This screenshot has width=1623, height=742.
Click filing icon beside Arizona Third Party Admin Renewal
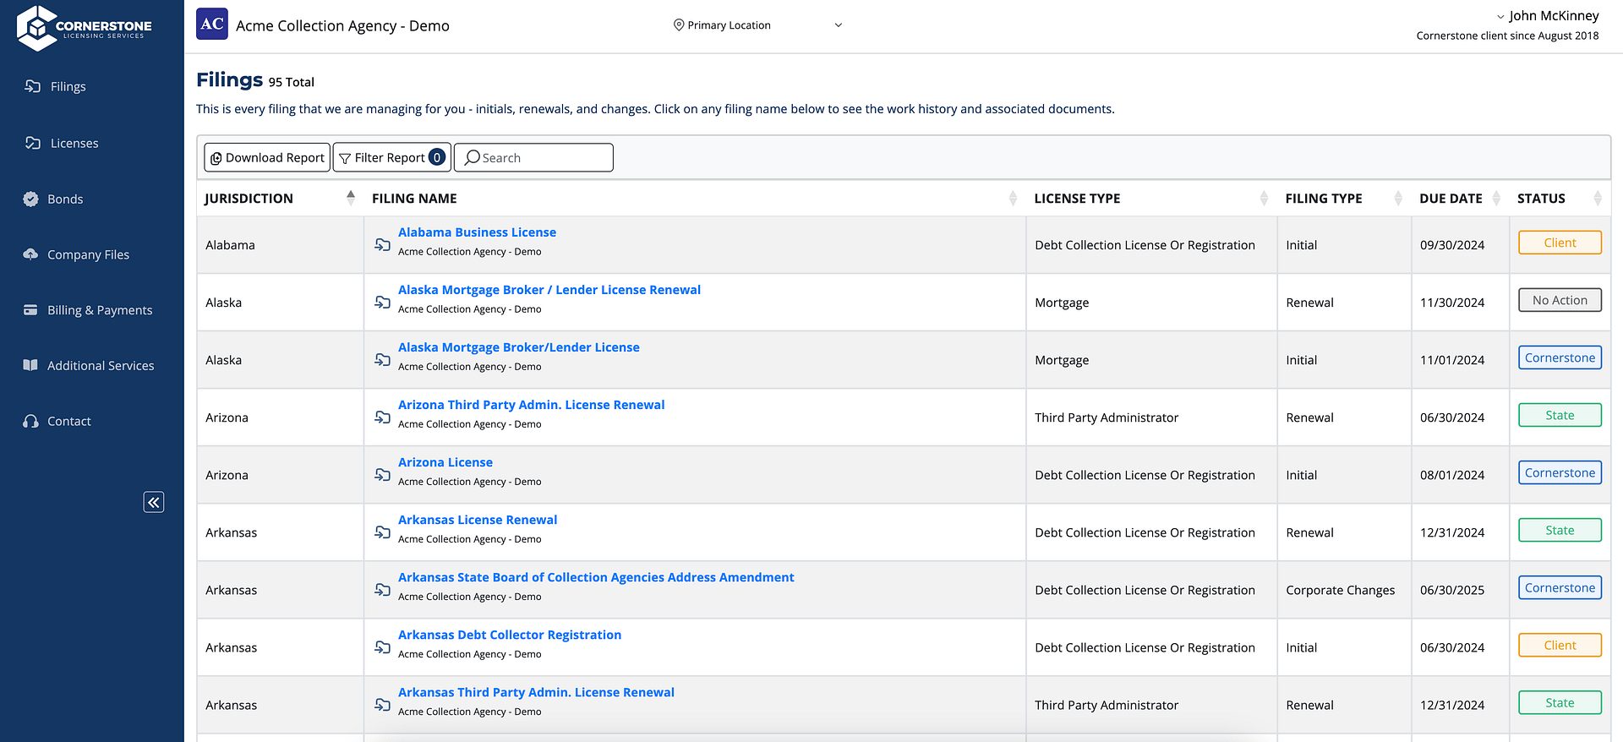click(382, 417)
